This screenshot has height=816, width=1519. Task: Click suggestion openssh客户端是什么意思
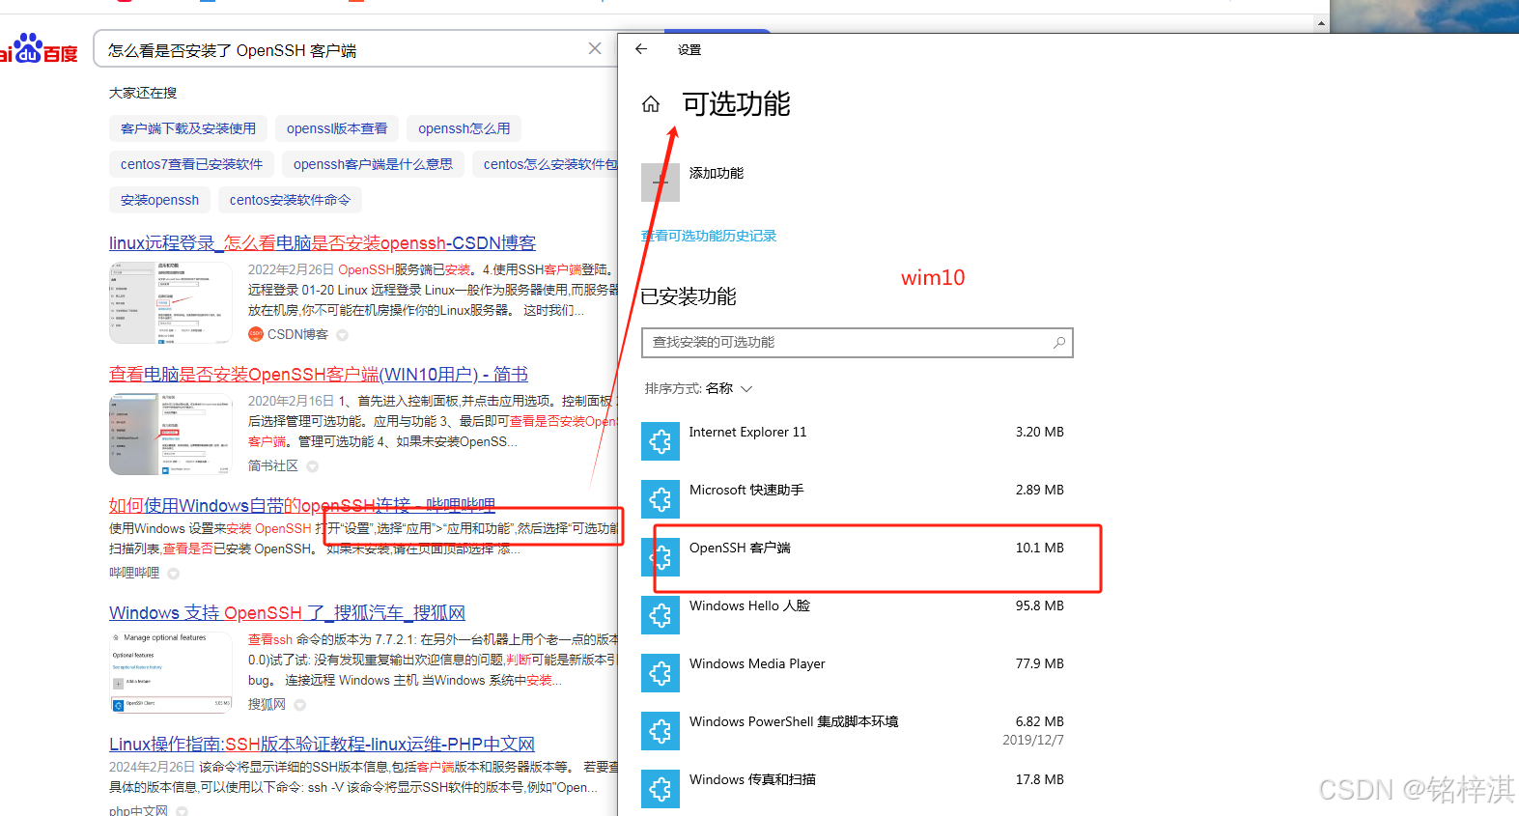pyautogui.click(x=373, y=164)
